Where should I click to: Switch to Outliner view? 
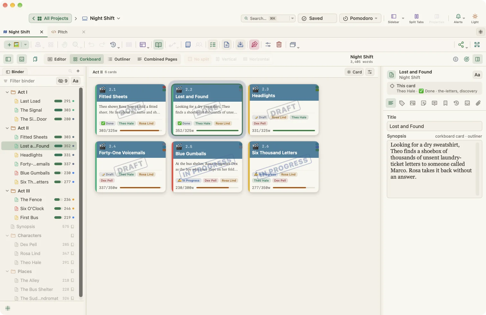click(x=119, y=59)
